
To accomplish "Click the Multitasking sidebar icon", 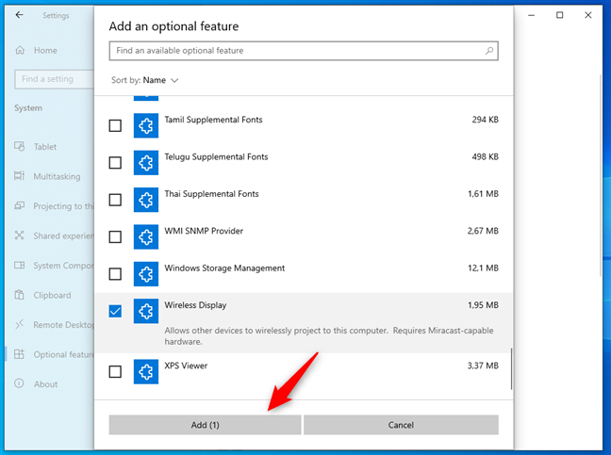I will click(20, 176).
